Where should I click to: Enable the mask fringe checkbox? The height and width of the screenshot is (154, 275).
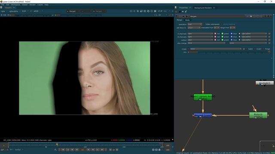pyautogui.click(x=263, y=49)
